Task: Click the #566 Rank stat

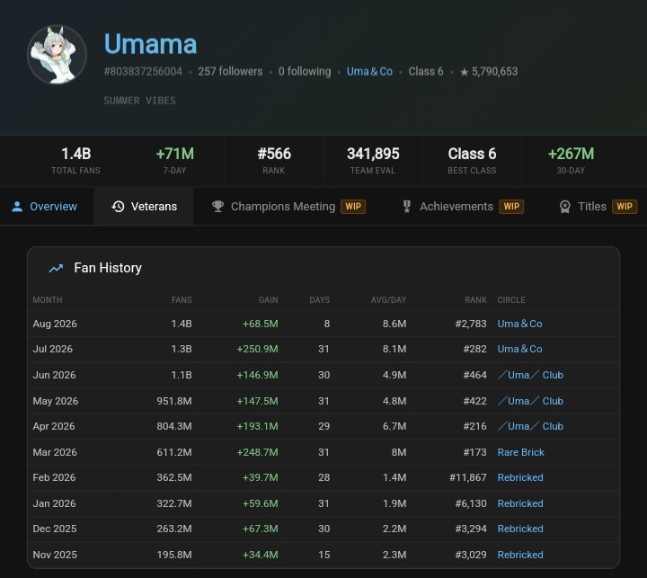Action: tap(274, 161)
